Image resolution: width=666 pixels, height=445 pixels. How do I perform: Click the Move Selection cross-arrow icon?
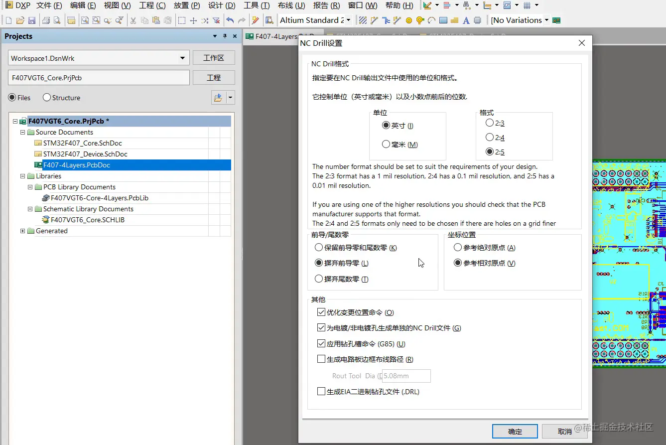(193, 20)
